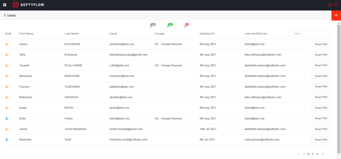Image resolution: width=341 pixels, height=159 pixels.
Task: Reset password for Amine Touimi Benjelloun
Action: click(x=321, y=129)
